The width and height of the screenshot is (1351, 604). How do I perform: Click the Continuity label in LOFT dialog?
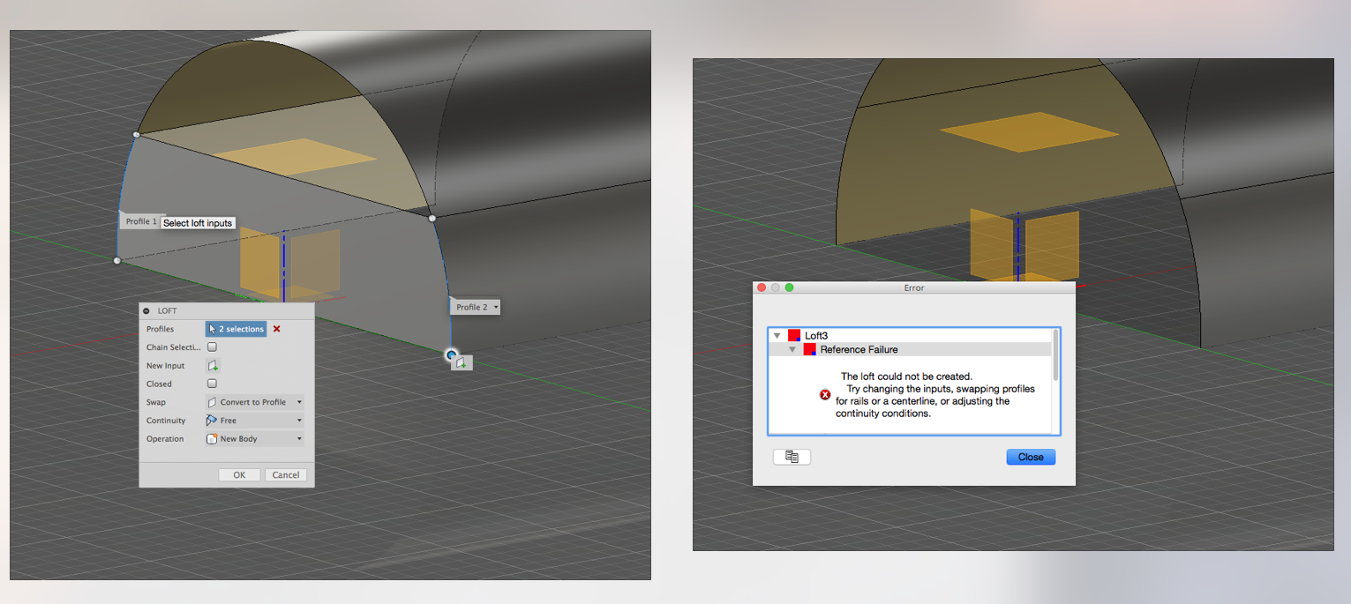coord(166,421)
